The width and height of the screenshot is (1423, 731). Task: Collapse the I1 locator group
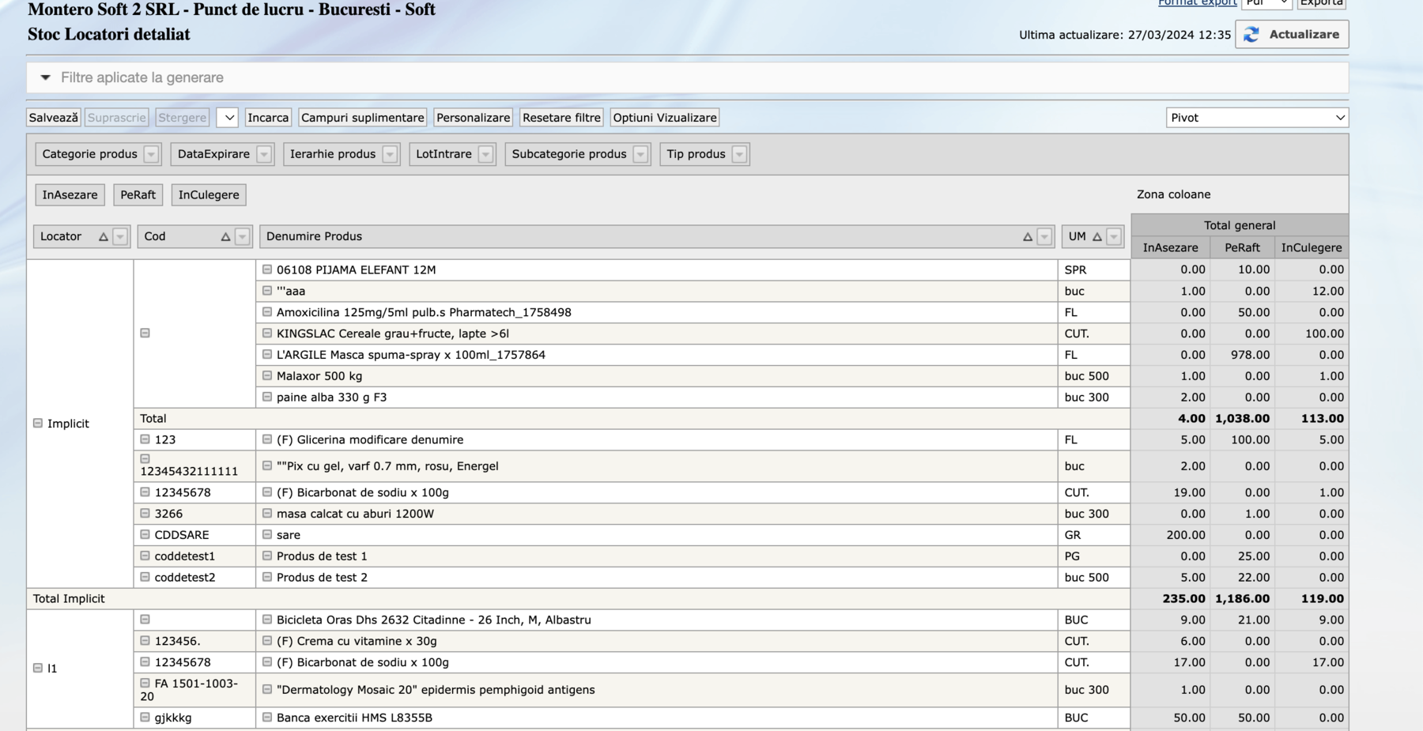click(x=38, y=669)
